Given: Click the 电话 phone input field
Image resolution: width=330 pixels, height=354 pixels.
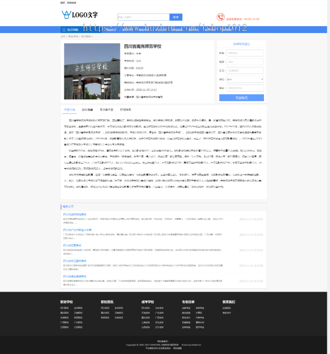Looking at the screenshot, I should [x=245, y=62].
